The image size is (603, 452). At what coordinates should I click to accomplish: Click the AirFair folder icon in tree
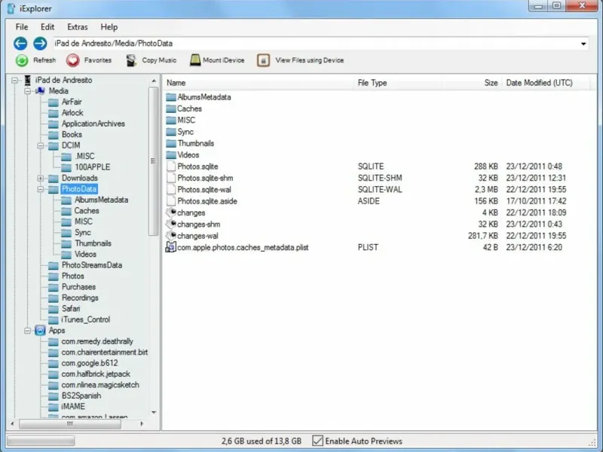[x=53, y=102]
